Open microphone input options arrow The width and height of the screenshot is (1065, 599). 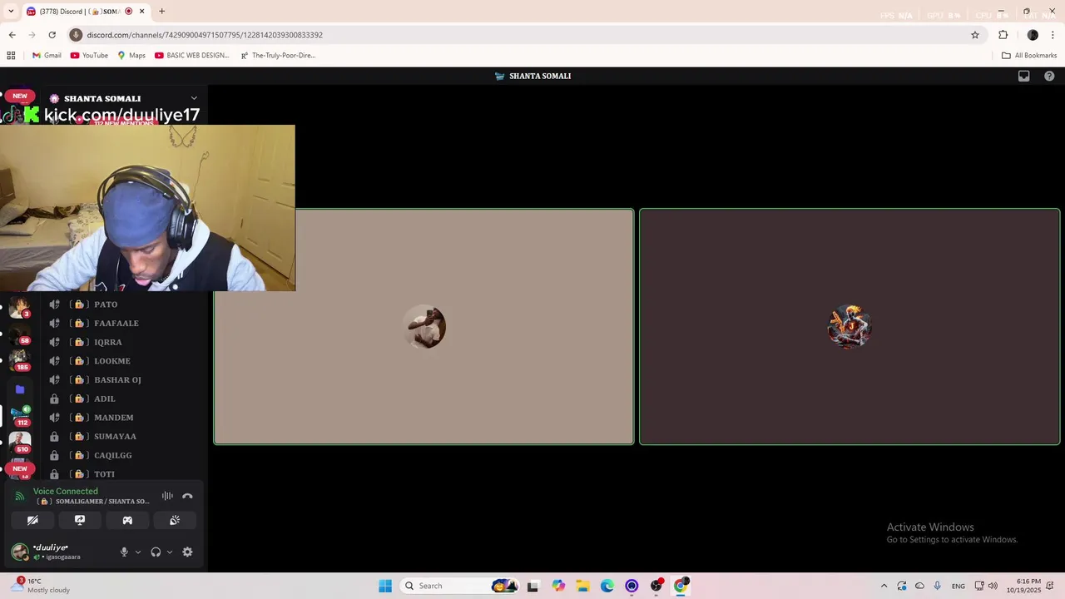coord(138,552)
